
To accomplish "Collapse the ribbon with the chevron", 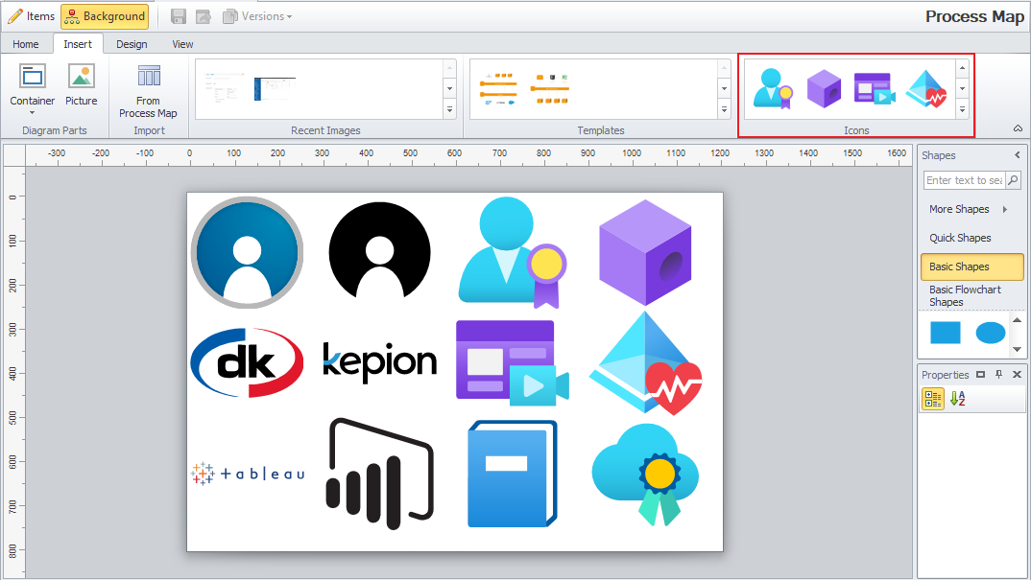I will (1018, 128).
